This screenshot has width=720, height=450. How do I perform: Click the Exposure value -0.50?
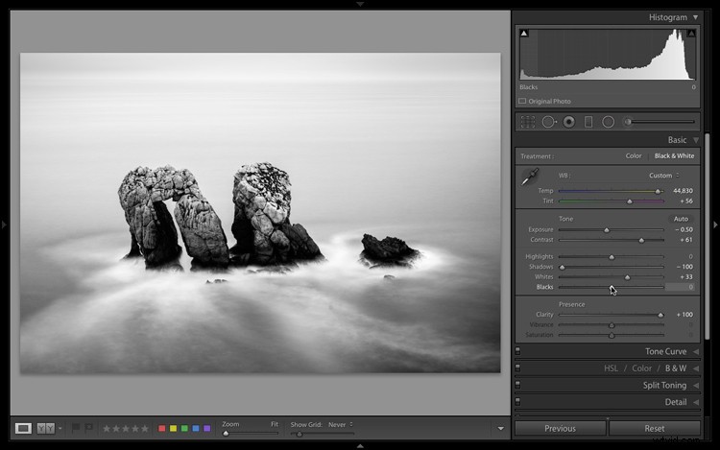point(684,230)
